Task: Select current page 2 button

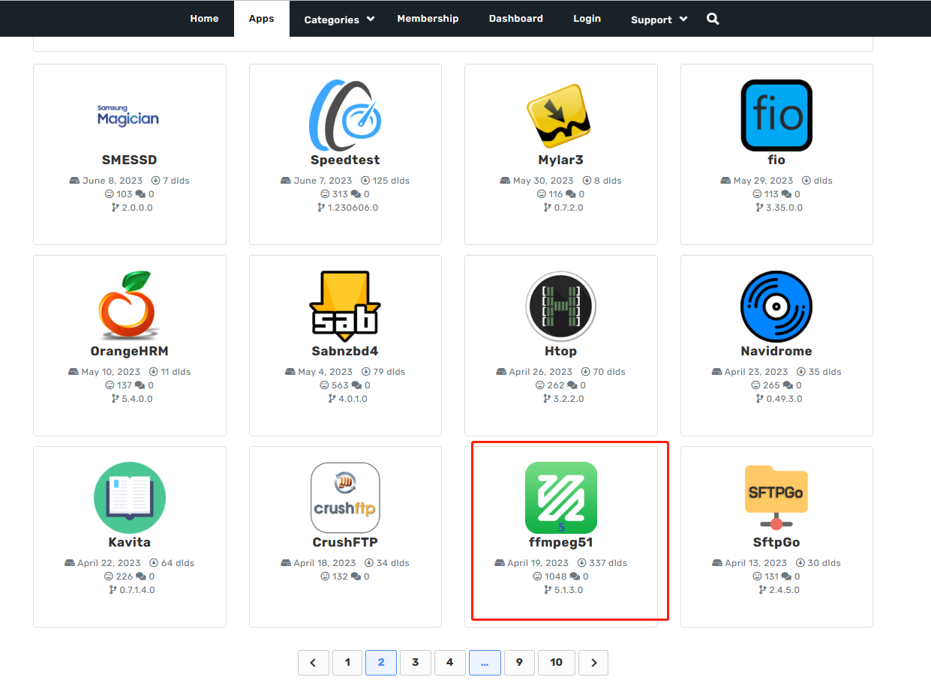Action: (381, 663)
